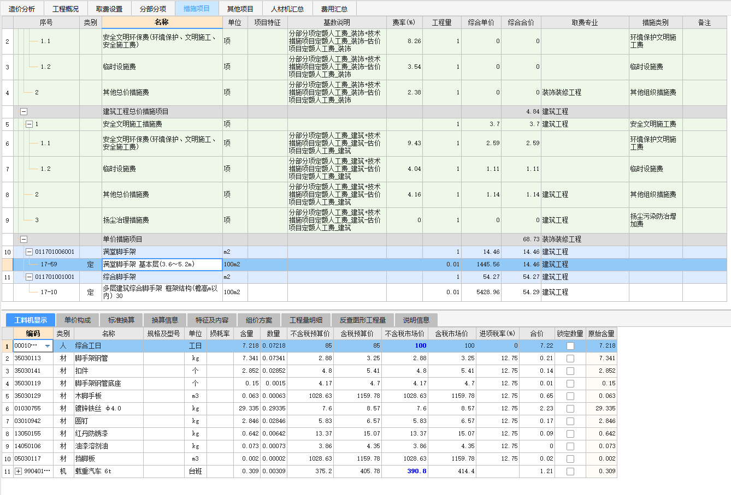Switch to the 工程概况 tab
The image size is (731, 495).
coord(66,9)
